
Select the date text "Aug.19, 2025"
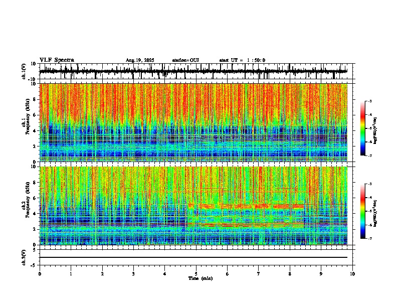(x=140, y=60)
